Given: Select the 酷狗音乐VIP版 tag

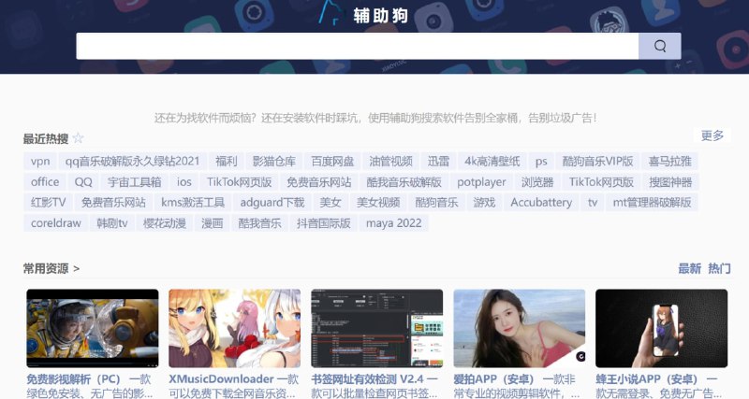Looking at the screenshot, I should tap(597, 161).
